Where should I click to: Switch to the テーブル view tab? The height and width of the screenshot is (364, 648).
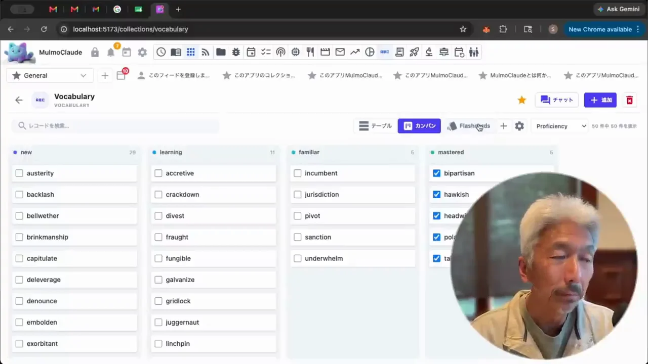pos(376,126)
